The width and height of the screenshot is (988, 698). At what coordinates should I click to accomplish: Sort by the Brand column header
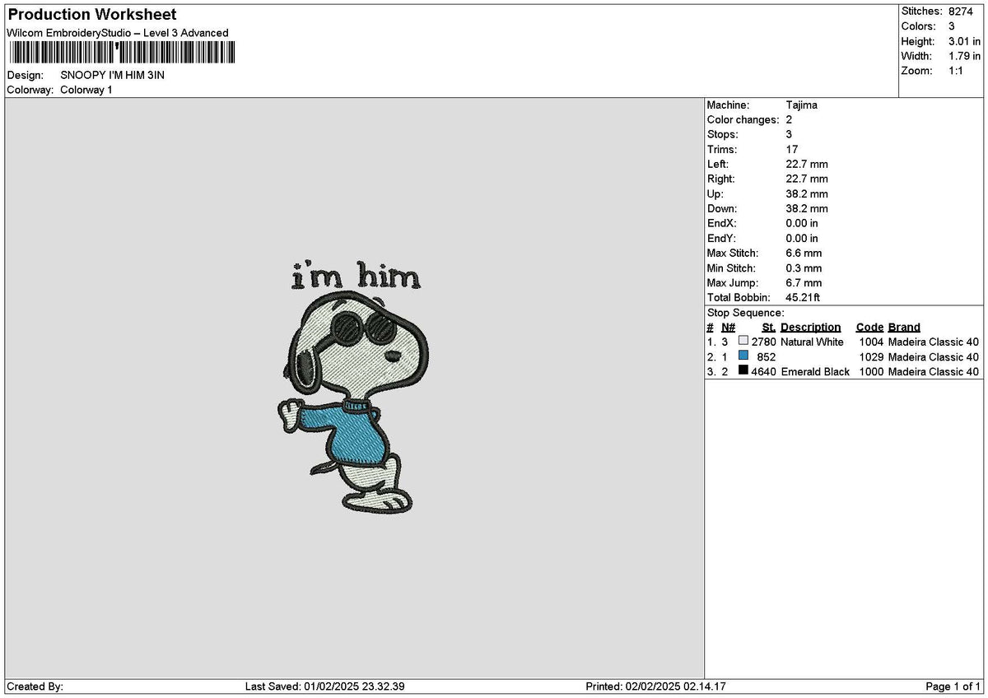point(903,327)
